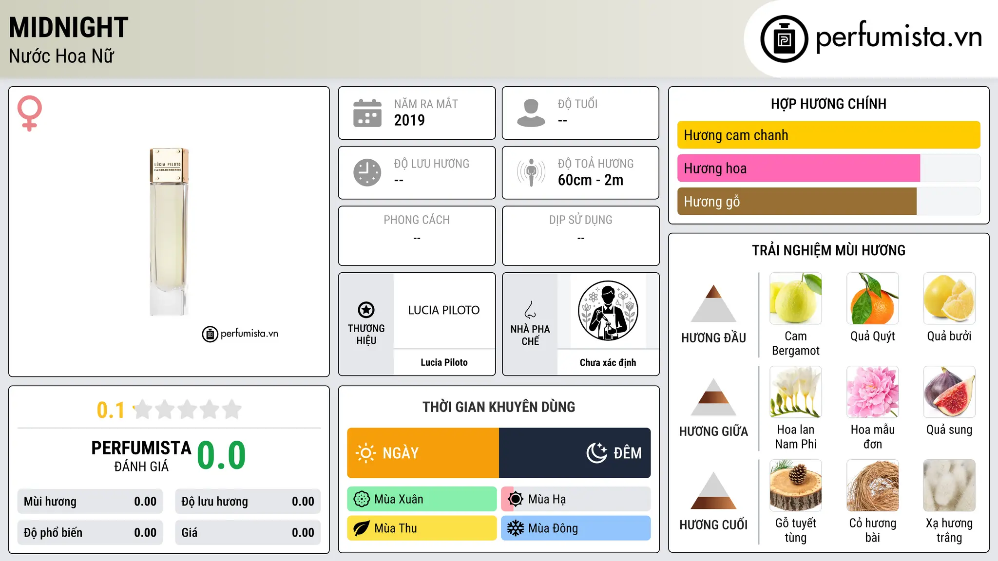The height and width of the screenshot is (561, 998).
Task: Click the MIDNIGHT perfume title
Action: click(69, 27)
